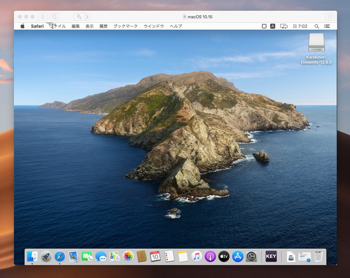Open the ヘルプ menu

[176, 26]
